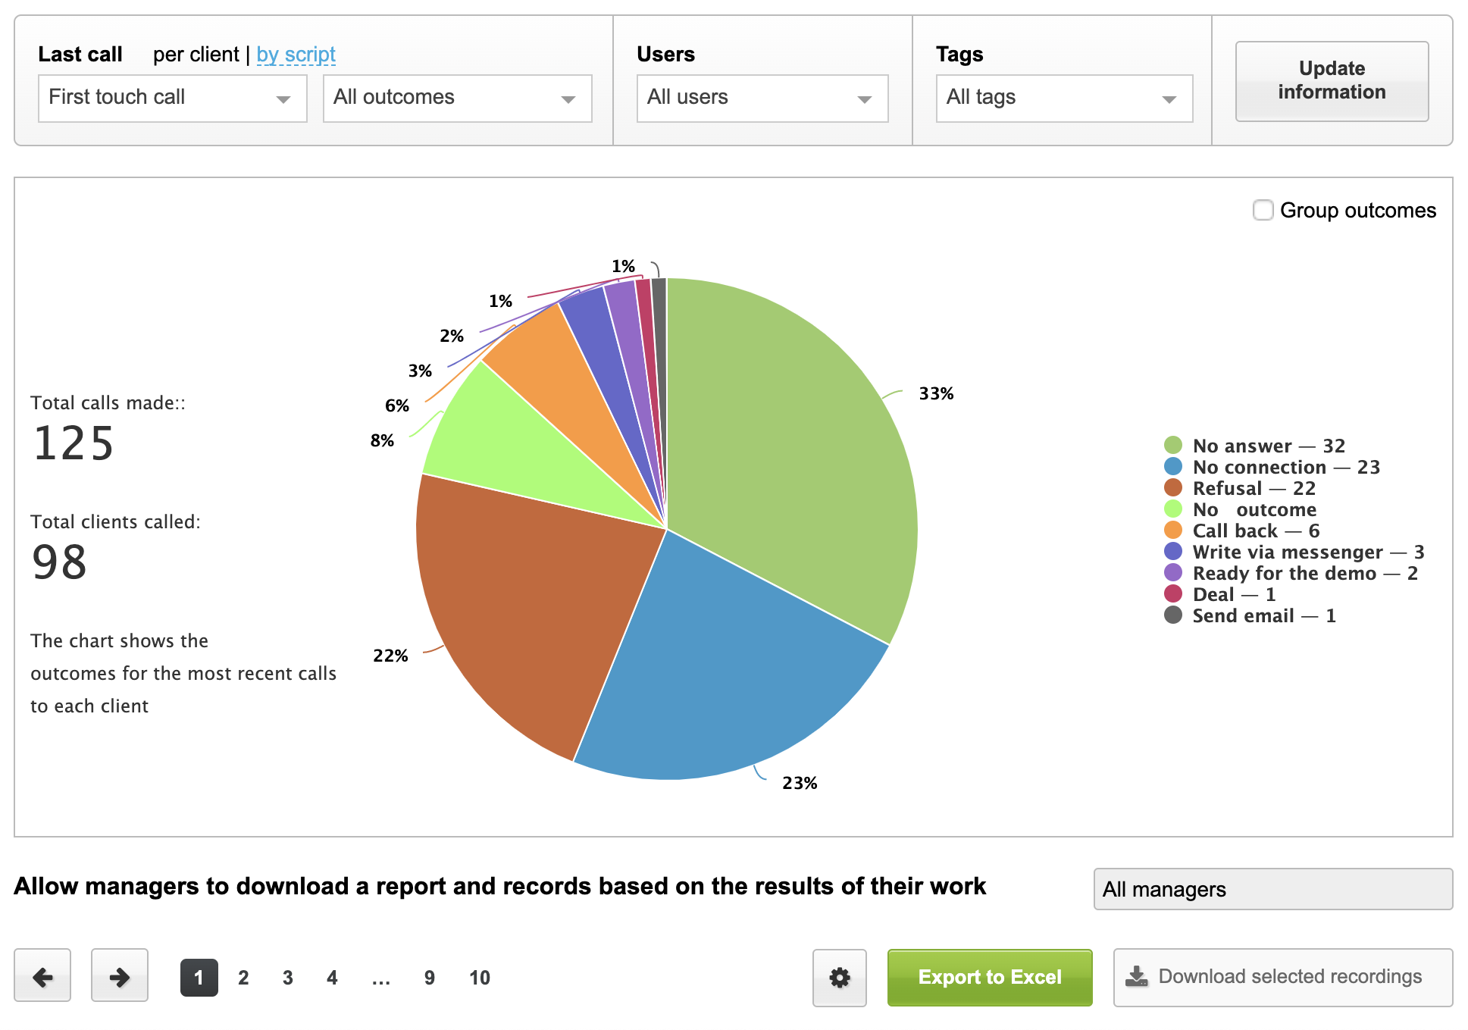Open the All tags dropdown
The height and width of the screenshot is (1030, 1468).
[x=1063, y=98]
